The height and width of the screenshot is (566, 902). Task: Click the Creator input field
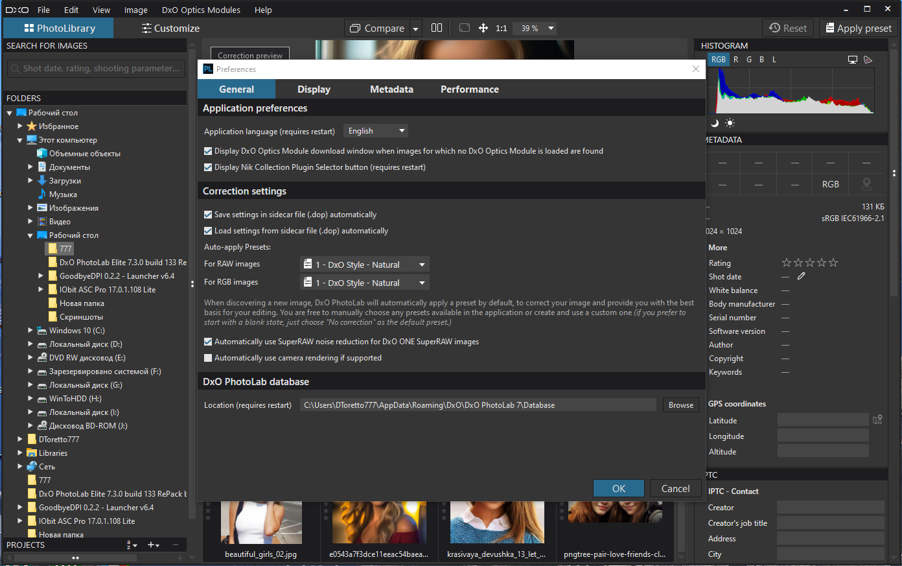tap(831, 507)
